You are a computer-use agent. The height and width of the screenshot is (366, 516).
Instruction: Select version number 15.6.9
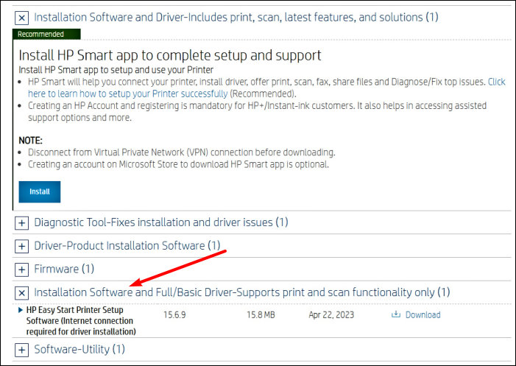pyautogui.click(x=174, y=315)
